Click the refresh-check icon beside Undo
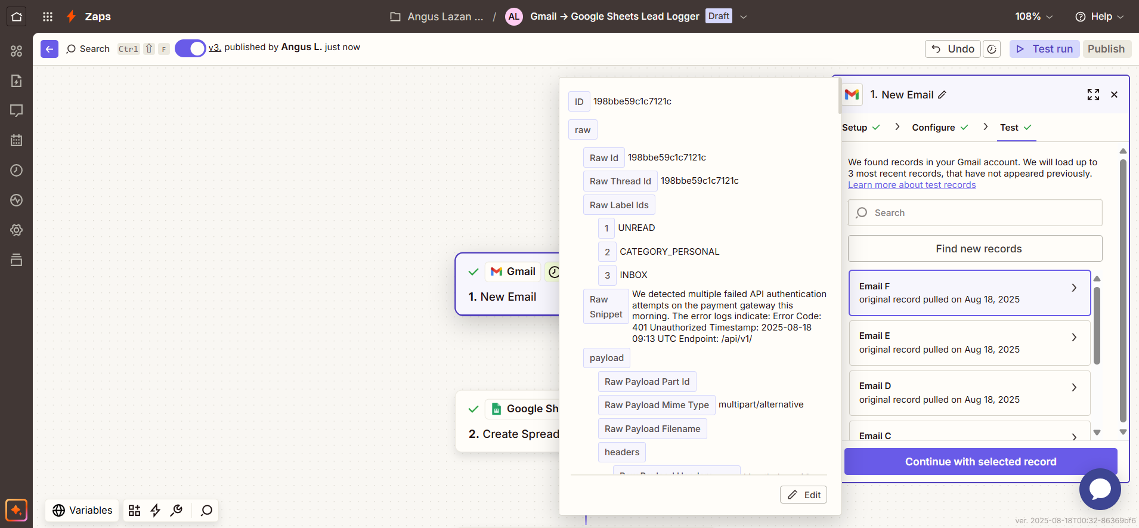Image resolution: width=1139 pixels, height=528 pixels. point(991,49)
